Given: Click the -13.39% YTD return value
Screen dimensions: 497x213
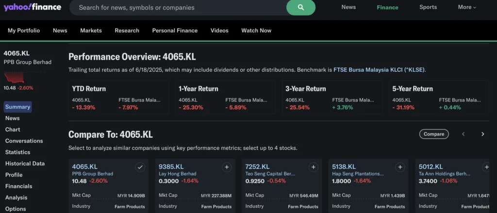Looking at the screenshot, I should click(83, 107).
